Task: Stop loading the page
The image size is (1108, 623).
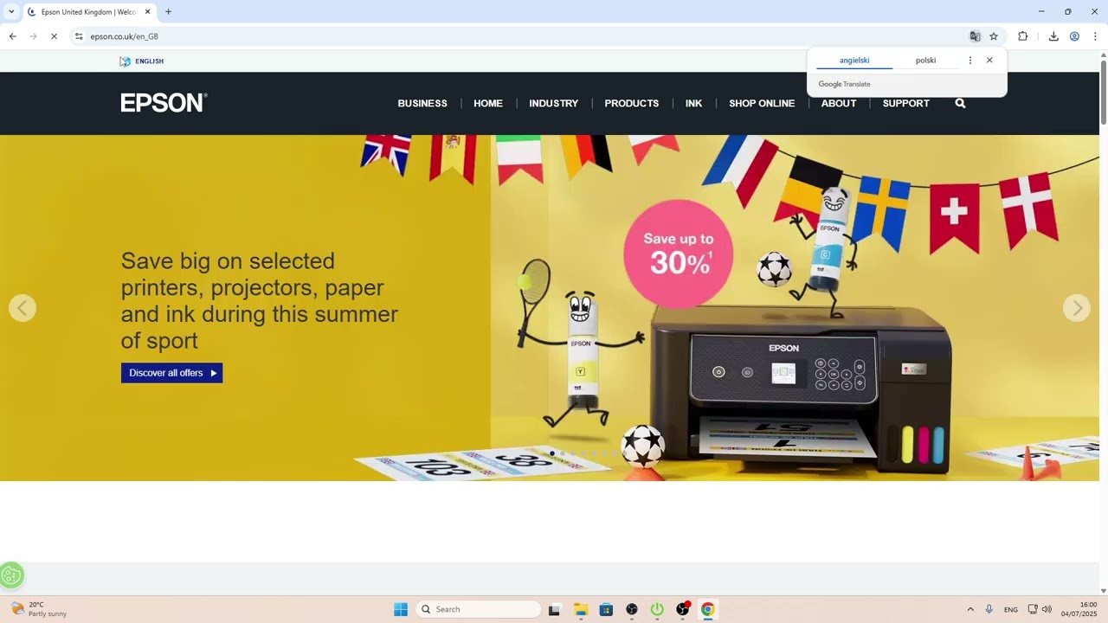Action: point(54,36)
